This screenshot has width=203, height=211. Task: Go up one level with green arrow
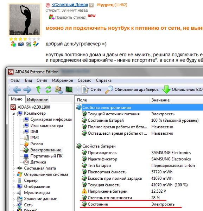pos(38,90)
